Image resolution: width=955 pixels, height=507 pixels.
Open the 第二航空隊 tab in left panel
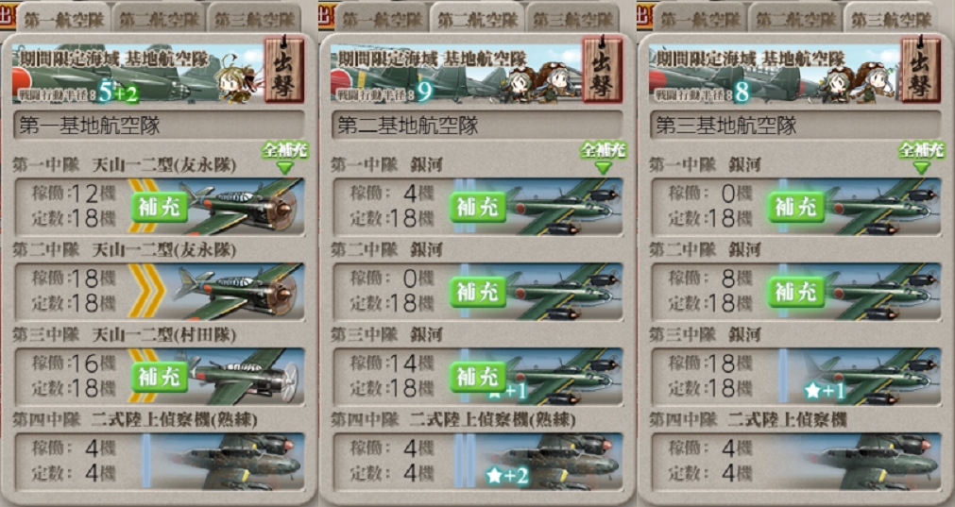pyautogui.click(x=159, y=19)
